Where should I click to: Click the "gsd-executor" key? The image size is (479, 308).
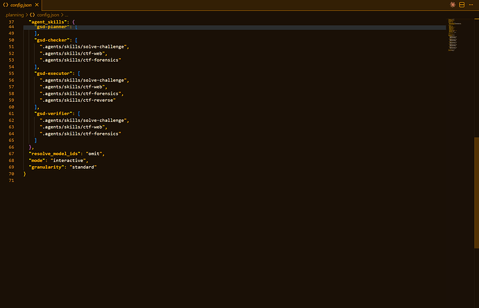click(53, 73)
